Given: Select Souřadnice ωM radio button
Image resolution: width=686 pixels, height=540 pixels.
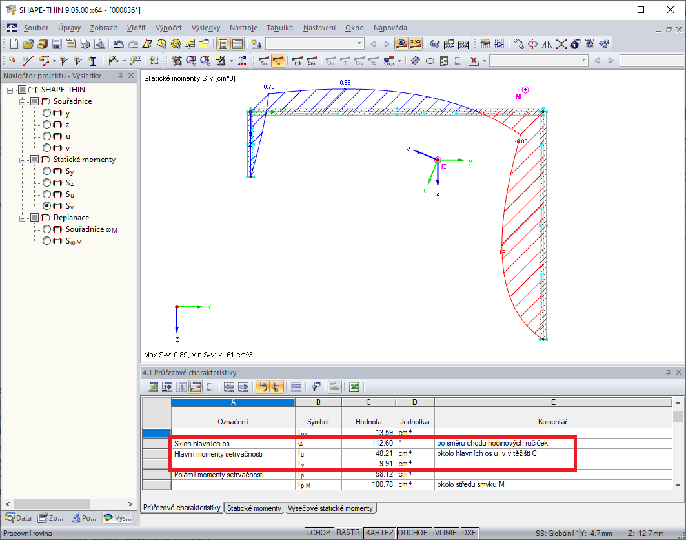Looking at the screenshot, I should pos(47,229).
